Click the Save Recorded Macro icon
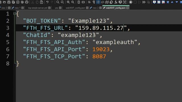 point(148,2)
